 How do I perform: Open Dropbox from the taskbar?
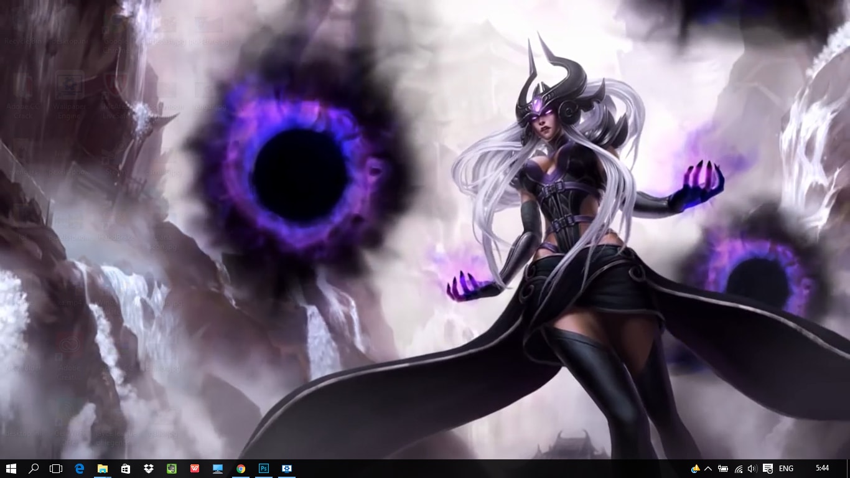(149, 469)
